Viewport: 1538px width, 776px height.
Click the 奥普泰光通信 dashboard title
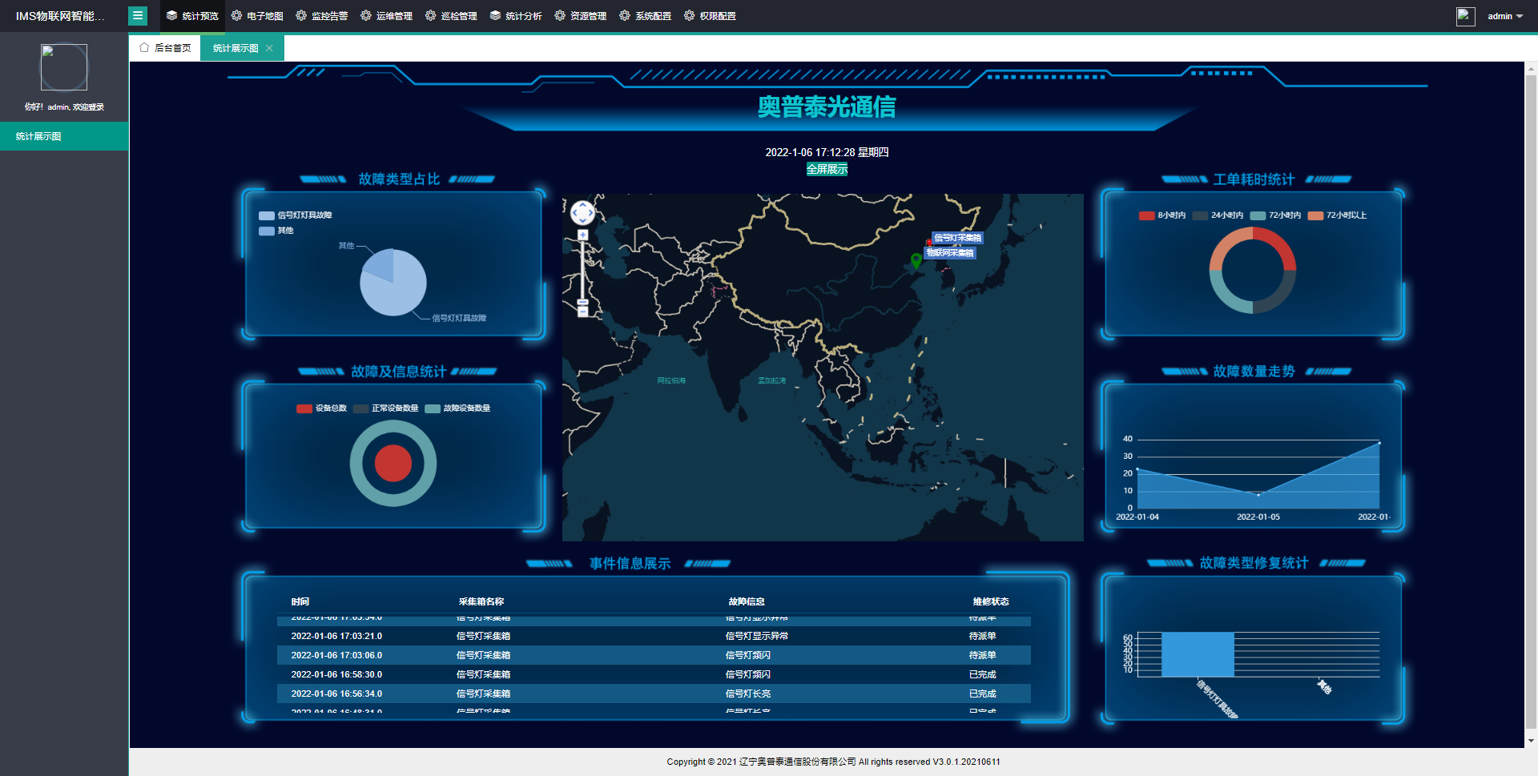tap(827, 107)
